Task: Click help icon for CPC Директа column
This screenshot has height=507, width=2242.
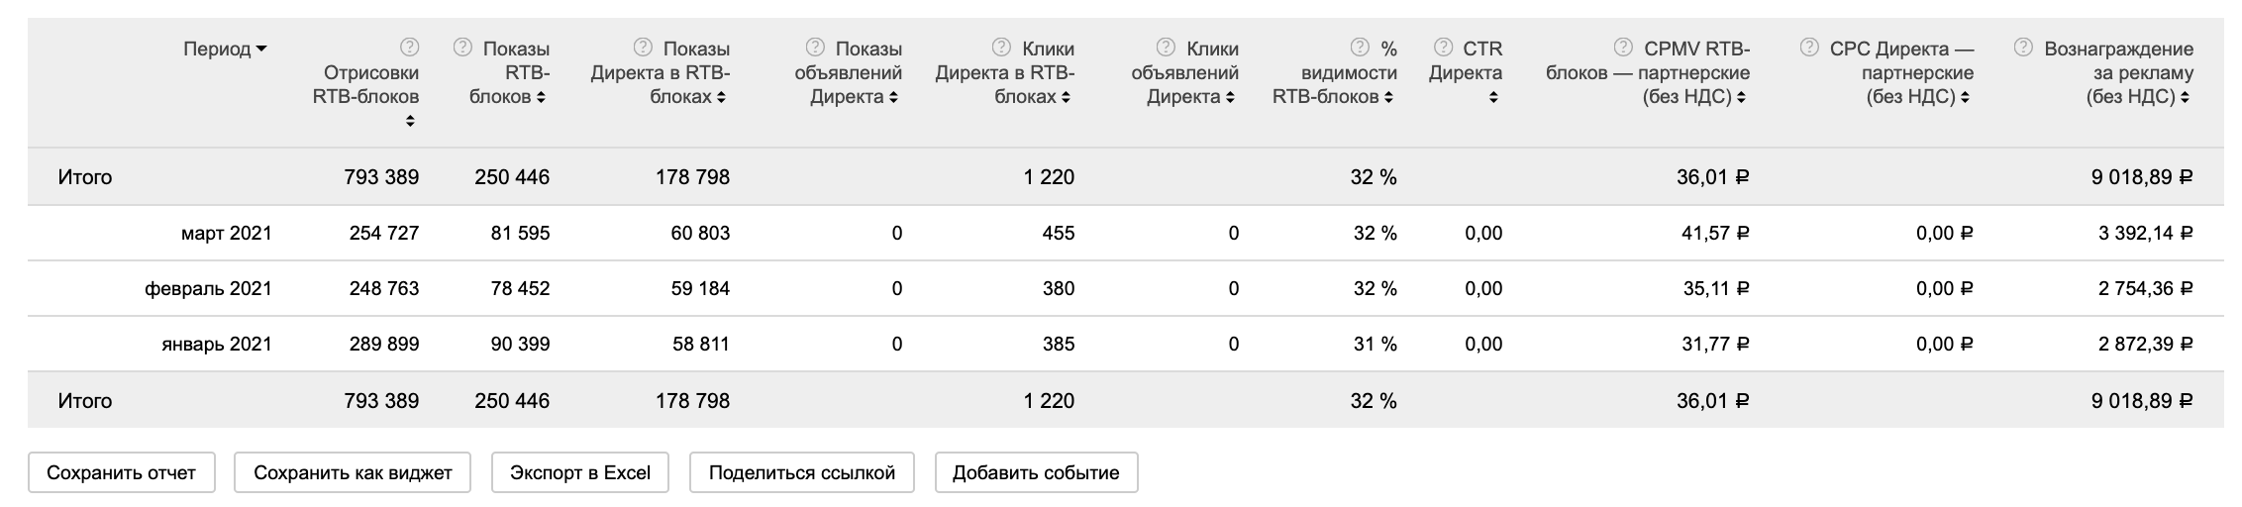Action: pyautogui.click(x=1809, y=48)
